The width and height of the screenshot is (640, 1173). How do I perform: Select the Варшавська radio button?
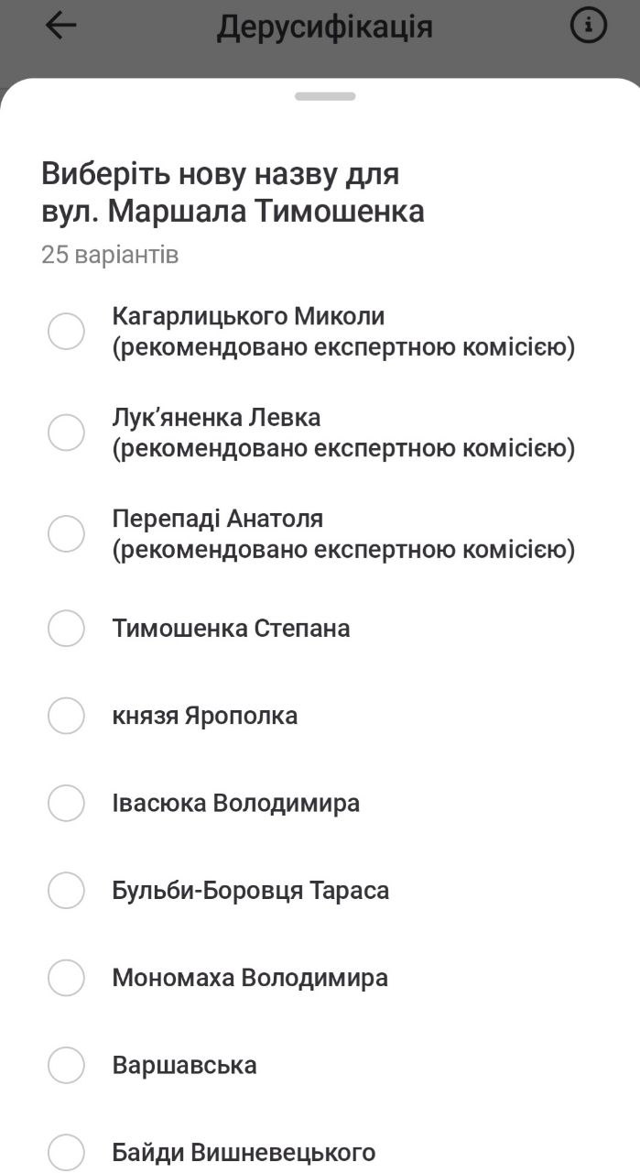(x=66, y=1066)
